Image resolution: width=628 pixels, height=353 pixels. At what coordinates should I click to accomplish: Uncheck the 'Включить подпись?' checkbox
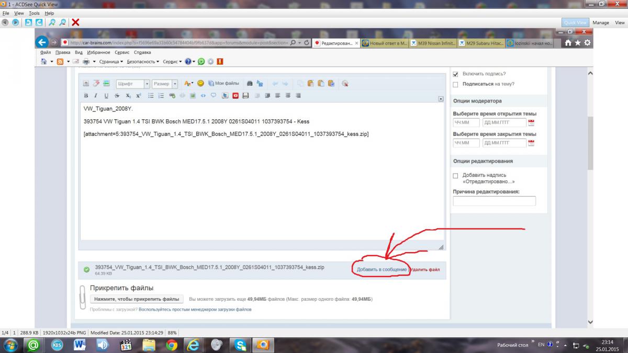pos(455,74)
